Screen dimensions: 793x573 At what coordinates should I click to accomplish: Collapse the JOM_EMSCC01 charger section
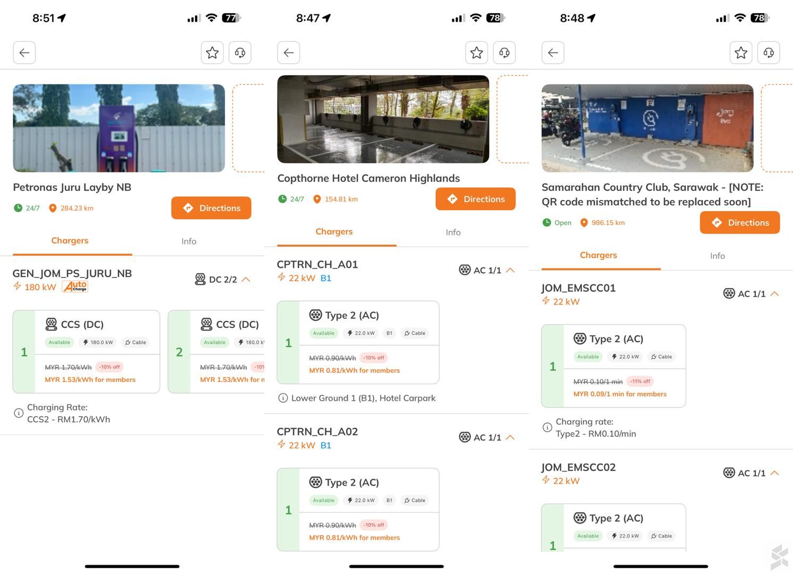click(x=774, y=294)
